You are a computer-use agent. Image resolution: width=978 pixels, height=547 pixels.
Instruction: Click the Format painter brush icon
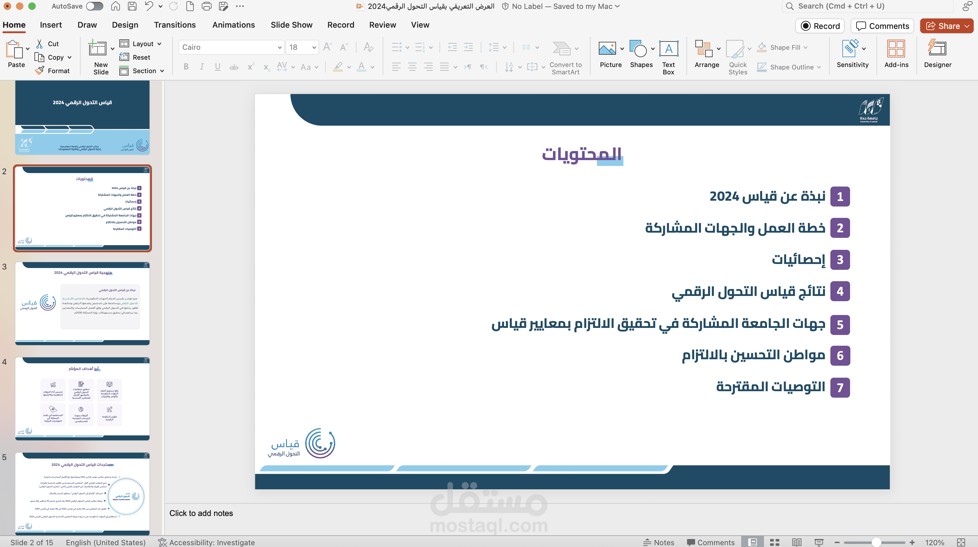point(39,71)
